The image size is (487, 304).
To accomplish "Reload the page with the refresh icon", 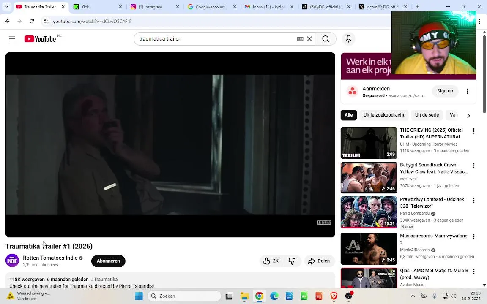I will click(x=32, y=21).
